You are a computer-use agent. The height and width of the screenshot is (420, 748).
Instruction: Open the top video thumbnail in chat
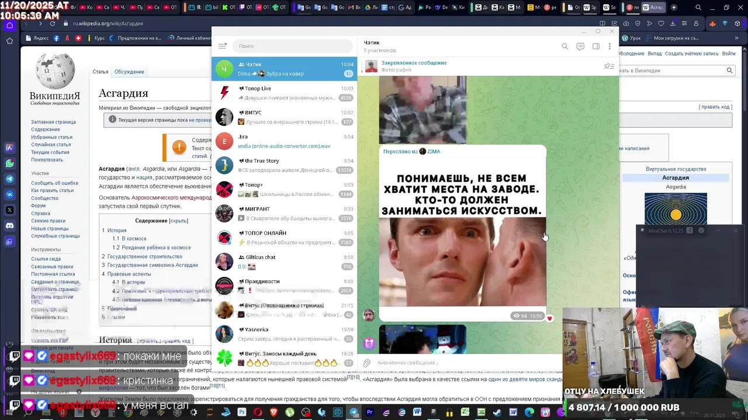[423, 110]
